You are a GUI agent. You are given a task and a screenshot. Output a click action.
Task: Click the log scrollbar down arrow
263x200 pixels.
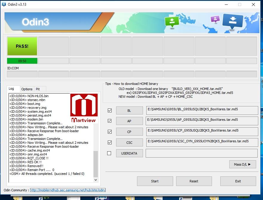(x=96, y=180)
